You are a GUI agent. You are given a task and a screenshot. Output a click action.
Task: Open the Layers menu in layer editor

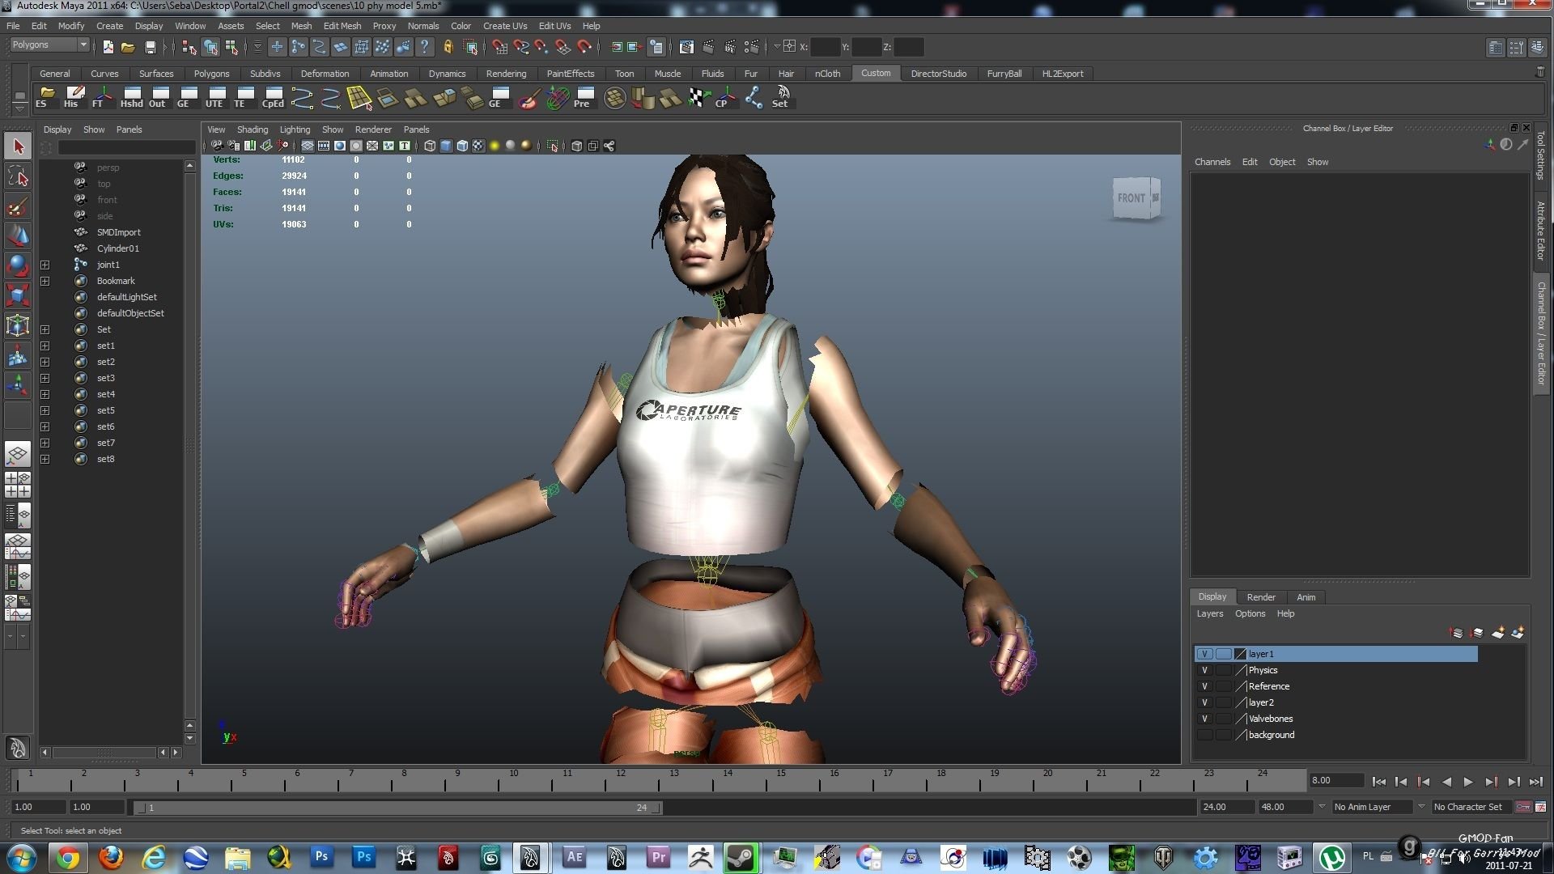1210,613
